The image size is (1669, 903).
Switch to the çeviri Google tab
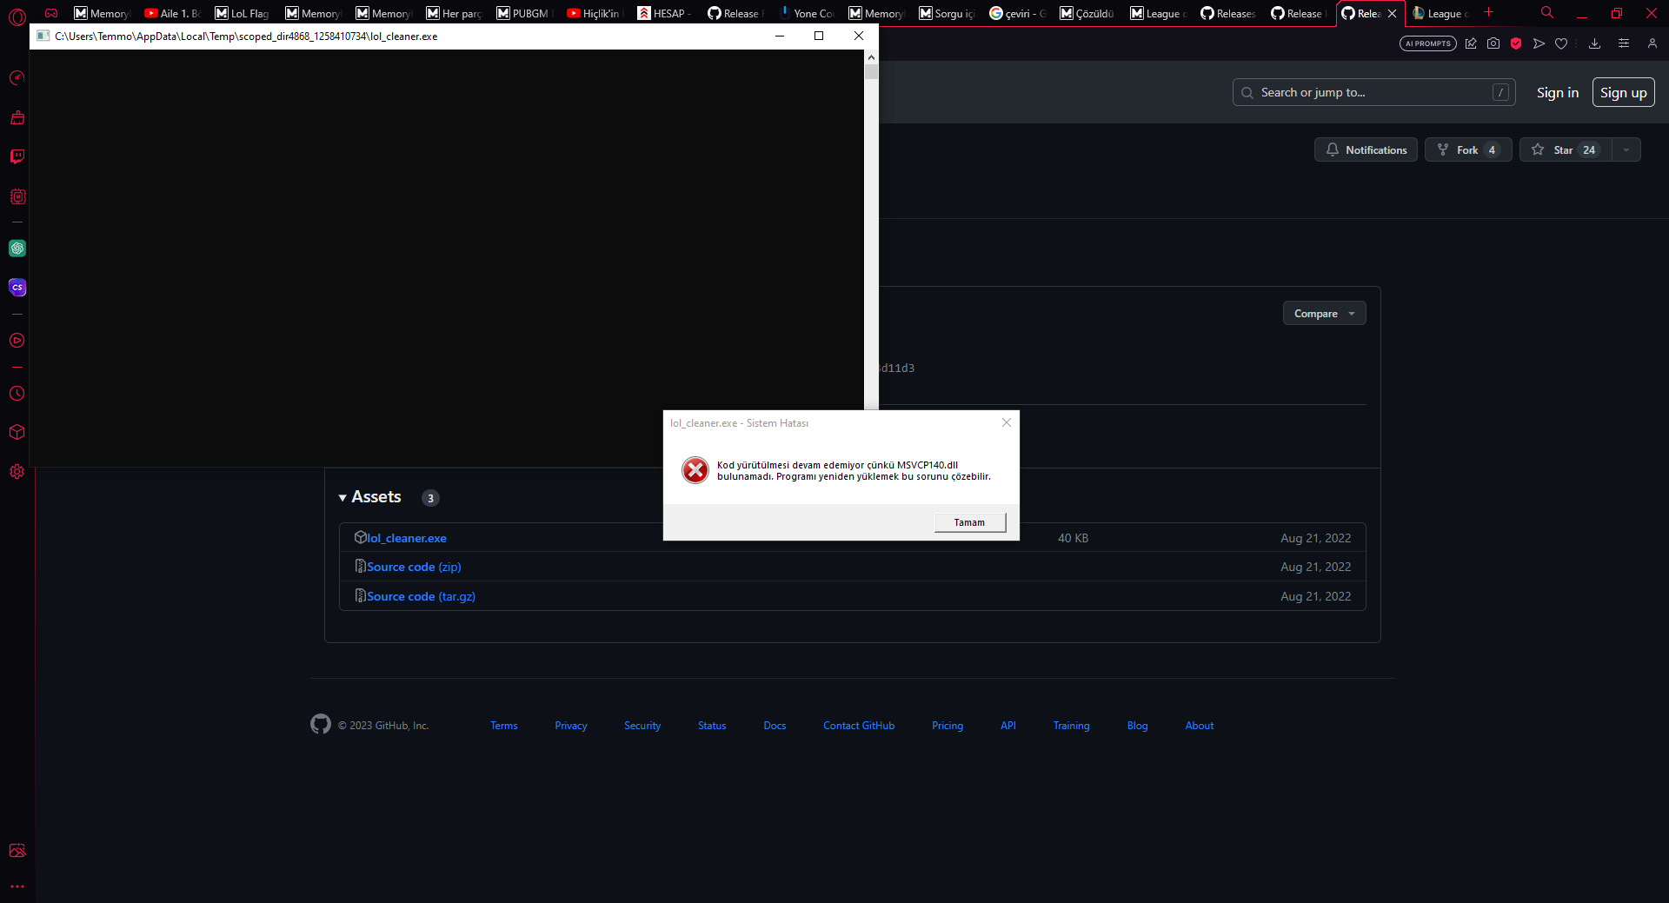coord(1017,13)
